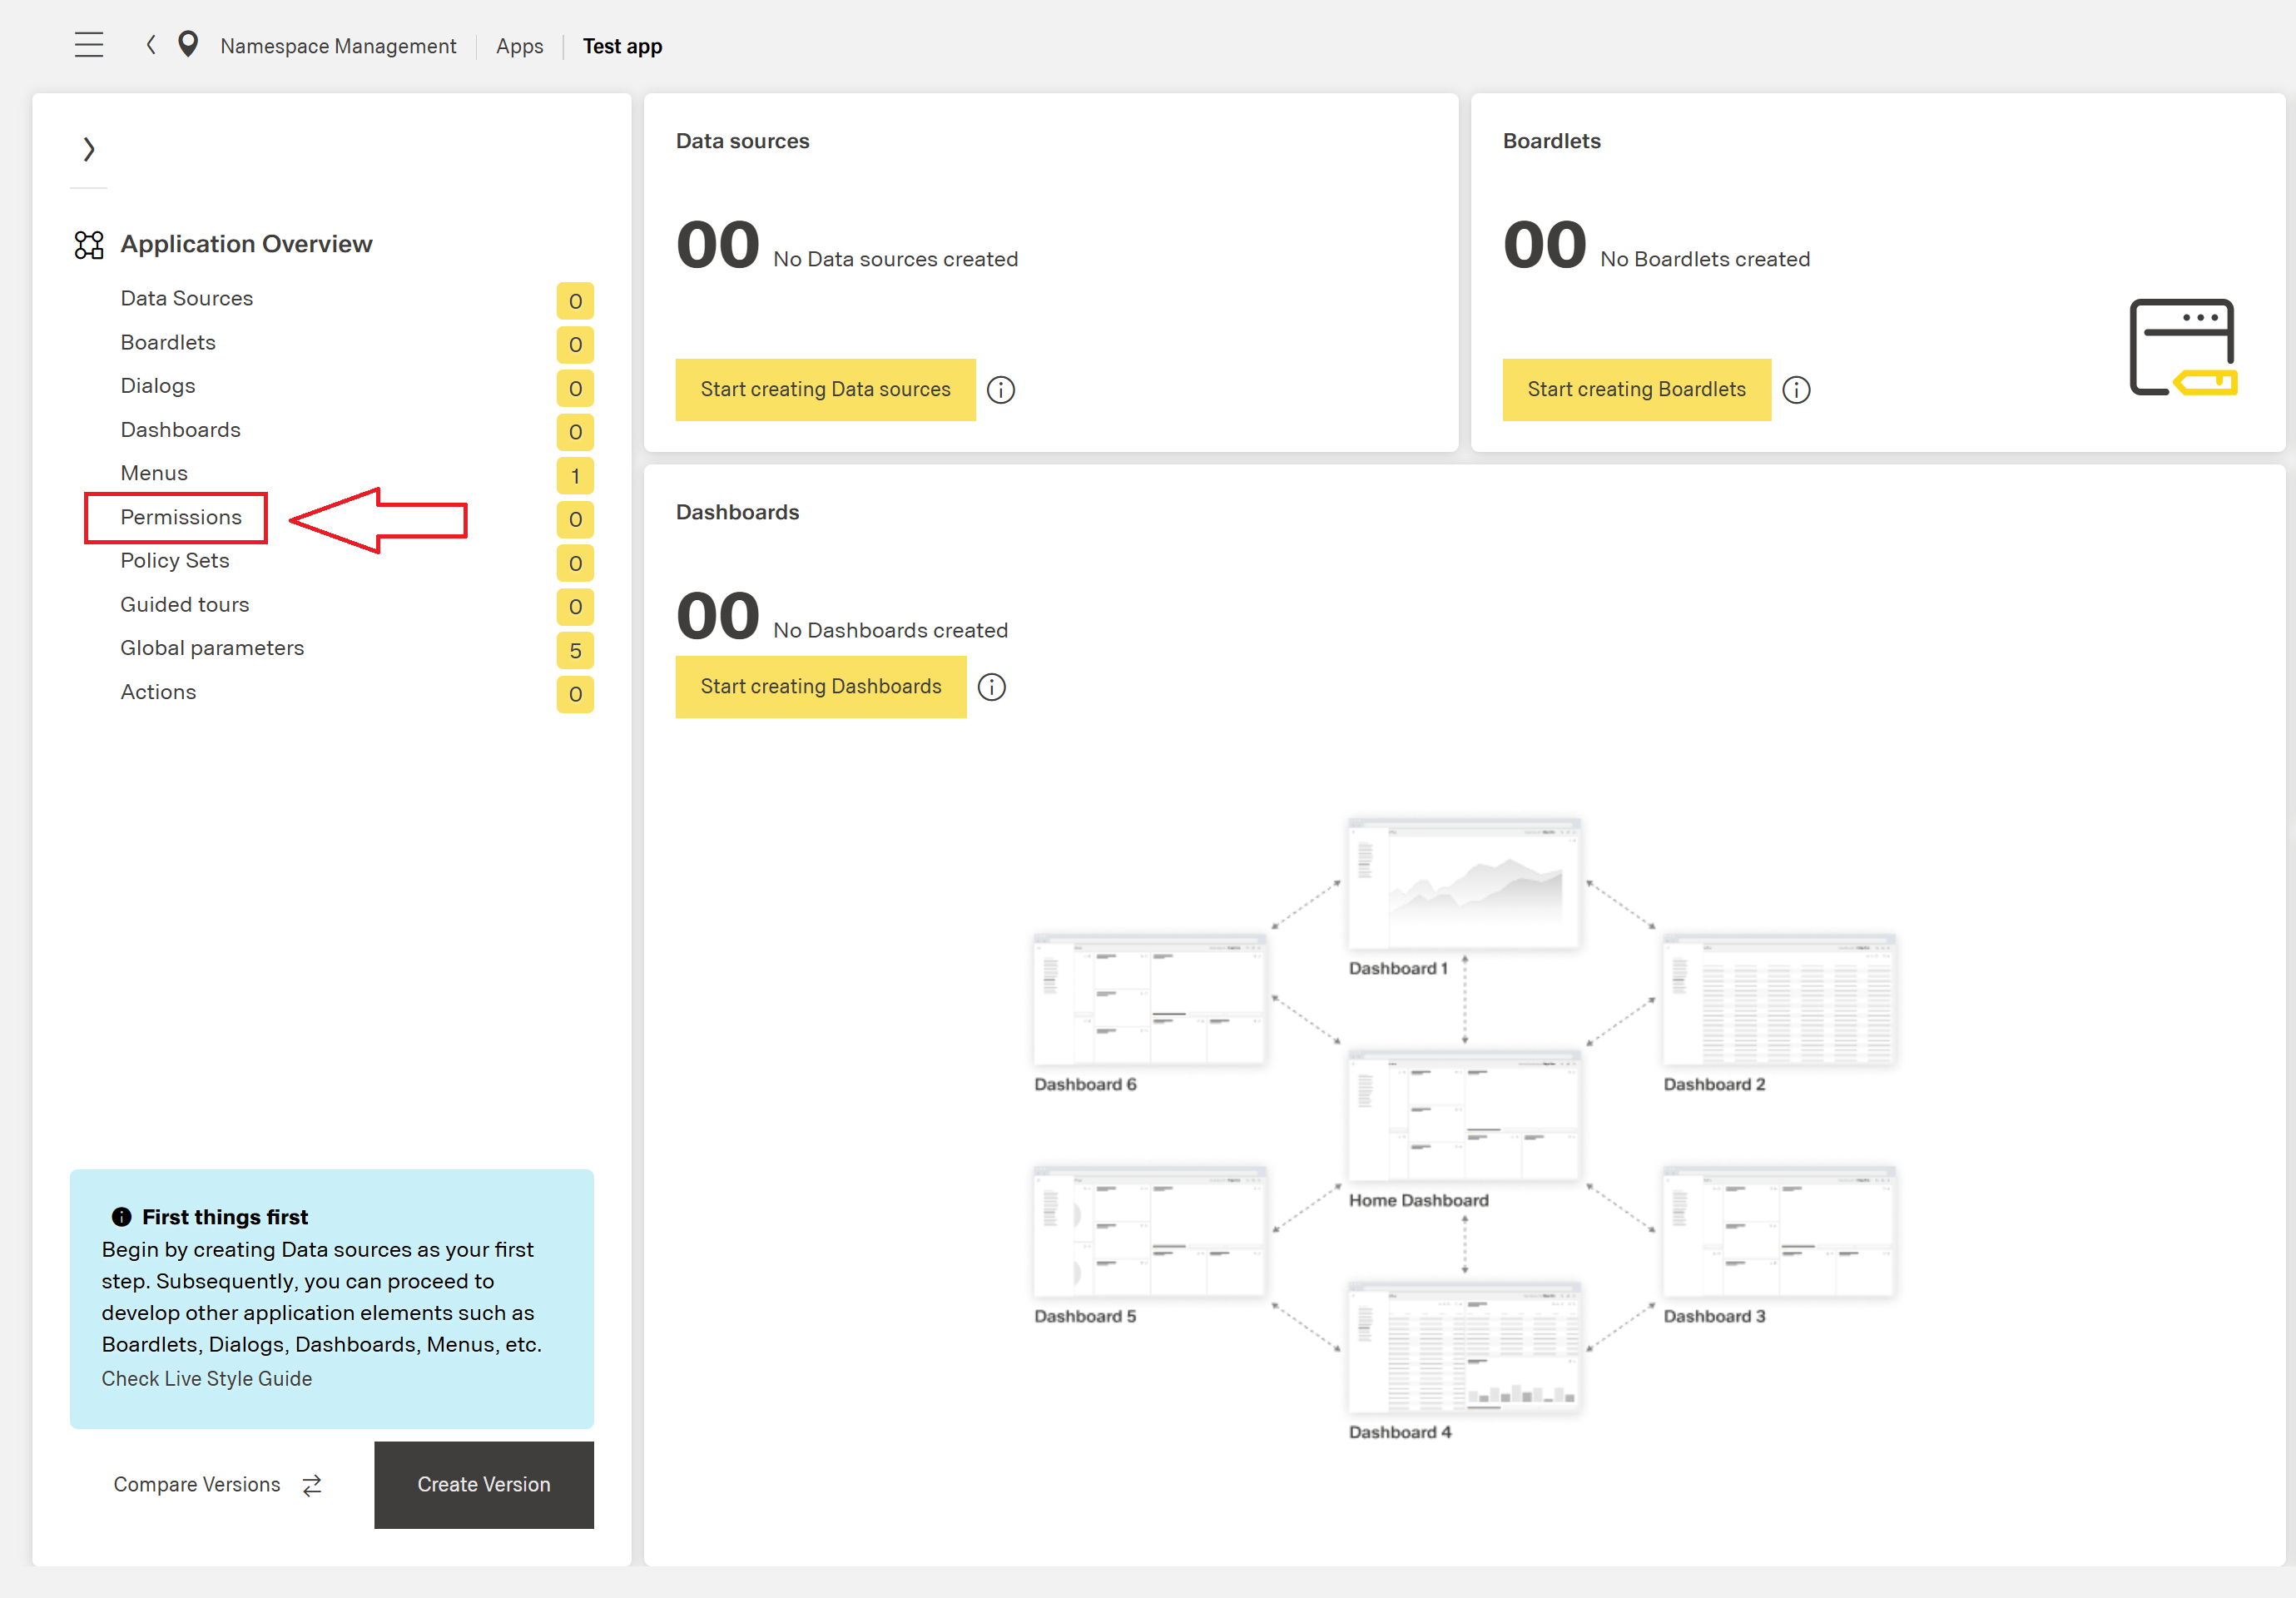
Task: Open the Permissions section
Action: click(181, 517)
